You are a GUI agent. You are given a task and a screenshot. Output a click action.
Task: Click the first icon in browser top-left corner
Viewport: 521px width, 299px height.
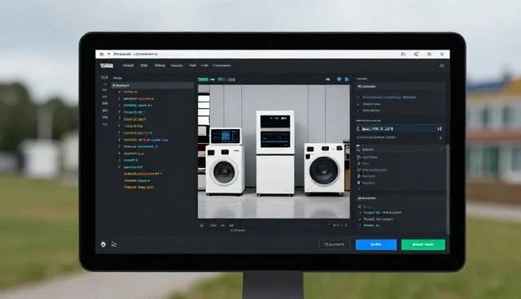click(102, 54)
